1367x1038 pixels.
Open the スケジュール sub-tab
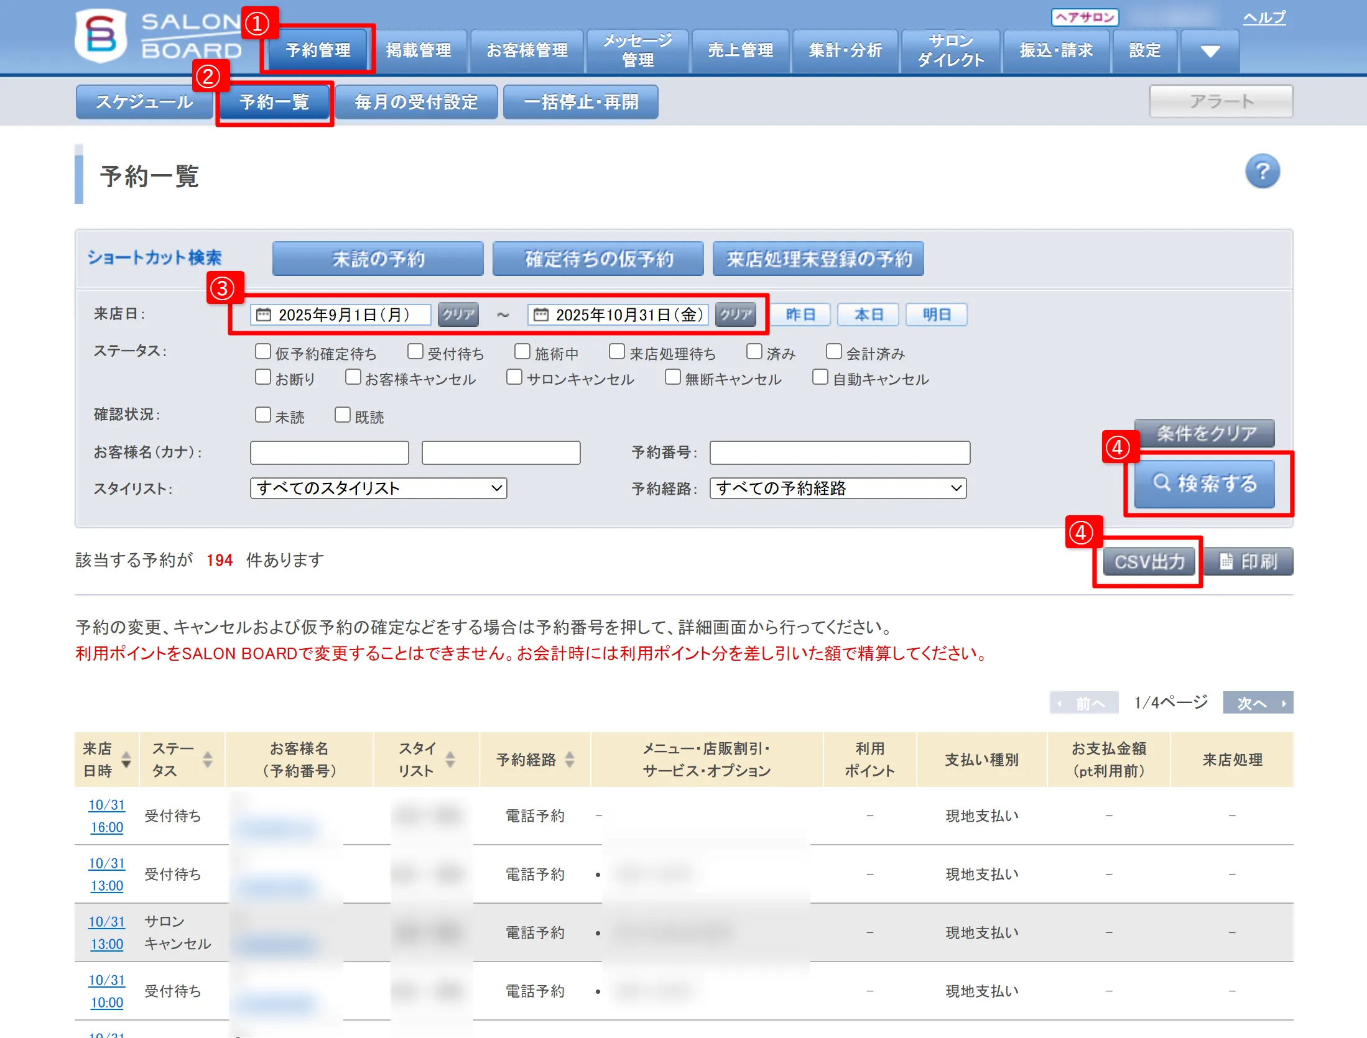point(144,102)
